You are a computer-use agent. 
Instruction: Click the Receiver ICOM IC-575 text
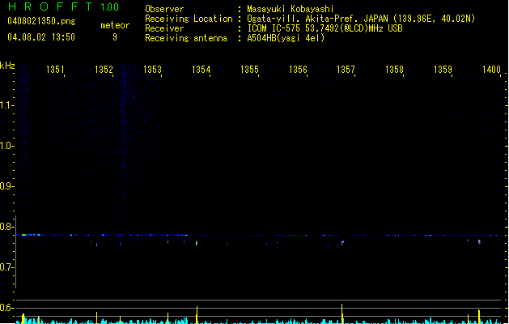[325, 28]
